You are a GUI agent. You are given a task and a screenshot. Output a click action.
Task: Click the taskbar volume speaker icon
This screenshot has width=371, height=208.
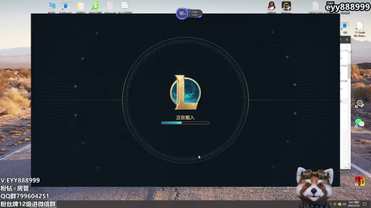pyautogui.click(x=344, y=204)
